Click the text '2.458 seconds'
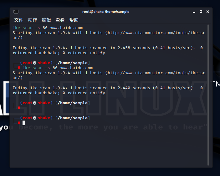Viewport: 220px width, 176px height. [x=134, y=48]
